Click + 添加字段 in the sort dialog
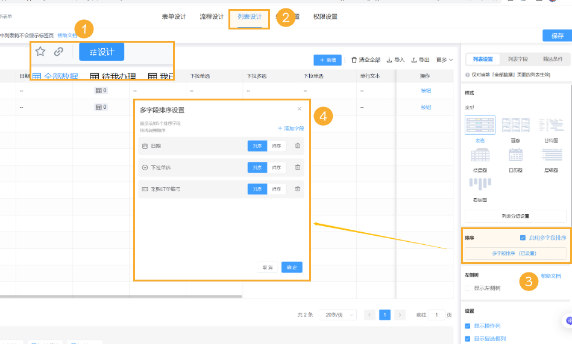The height and width of the screenshot is (344, 572). [291, 128]
